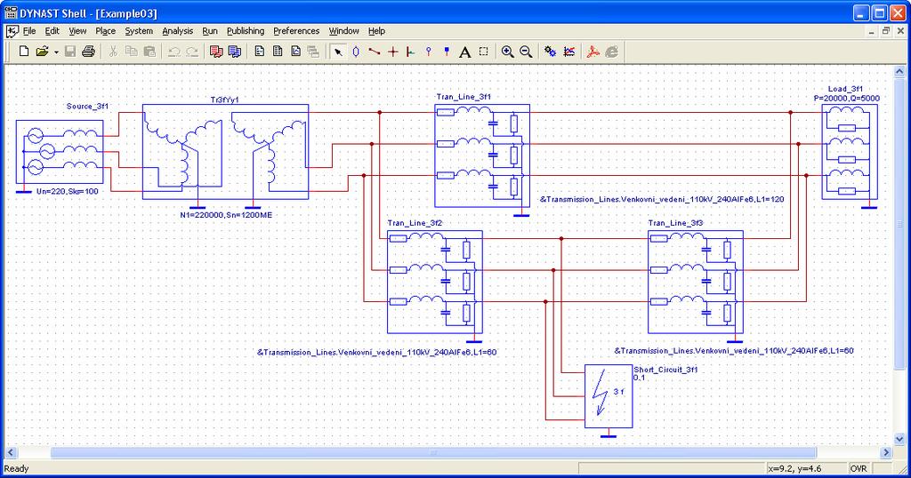Click the Undo arrow icon
Viewport: 911px width, 478px height.
[x=173, y=52]
